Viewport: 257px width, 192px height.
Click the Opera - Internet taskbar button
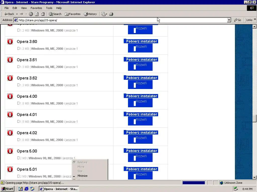point(59,189)
